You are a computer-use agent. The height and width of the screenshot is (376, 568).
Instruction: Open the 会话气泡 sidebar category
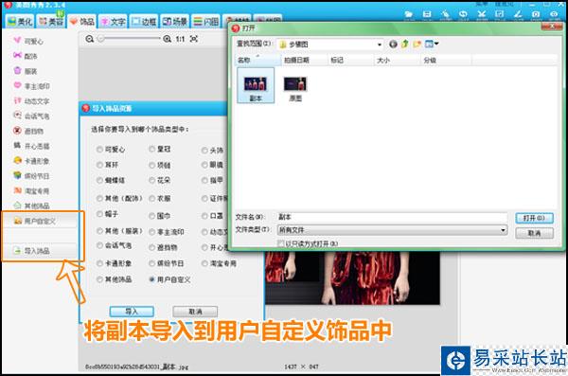[31, 116]
